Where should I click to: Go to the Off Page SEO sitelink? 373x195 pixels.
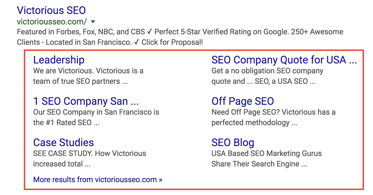point(243,101)
